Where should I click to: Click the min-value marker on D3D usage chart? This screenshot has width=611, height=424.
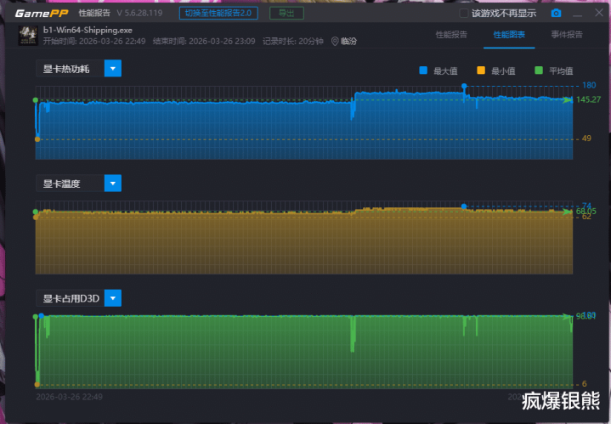[37, 384]
